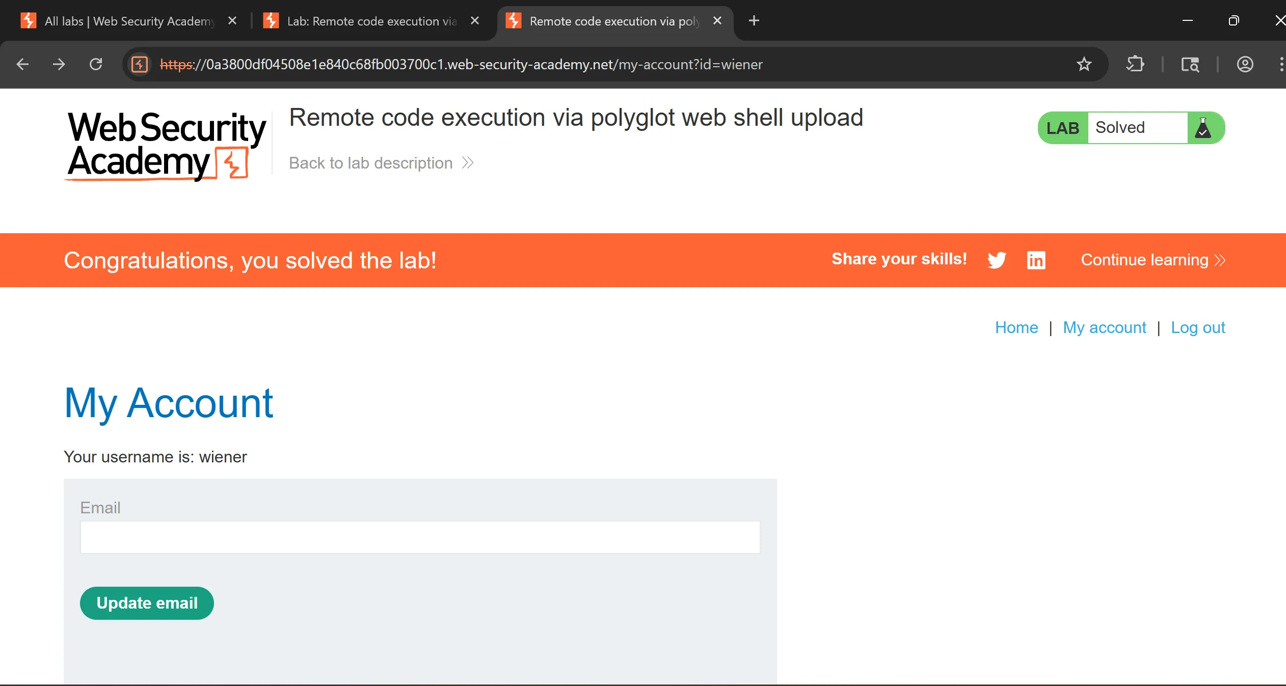Image resolution: width=1286 pixels, height=686 pixels.
Task: Switch to the Lab: Remote code execution tab
Action: tap(371, 21)
